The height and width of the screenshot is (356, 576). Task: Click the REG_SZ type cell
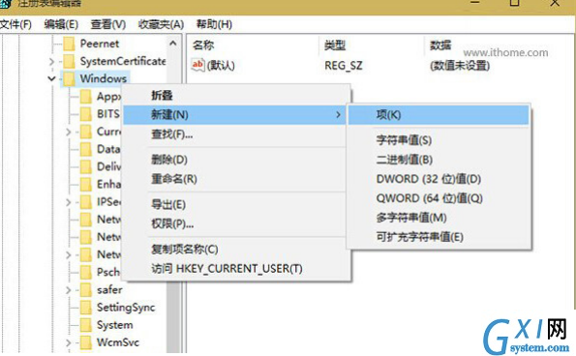click(x=344, y=66)
